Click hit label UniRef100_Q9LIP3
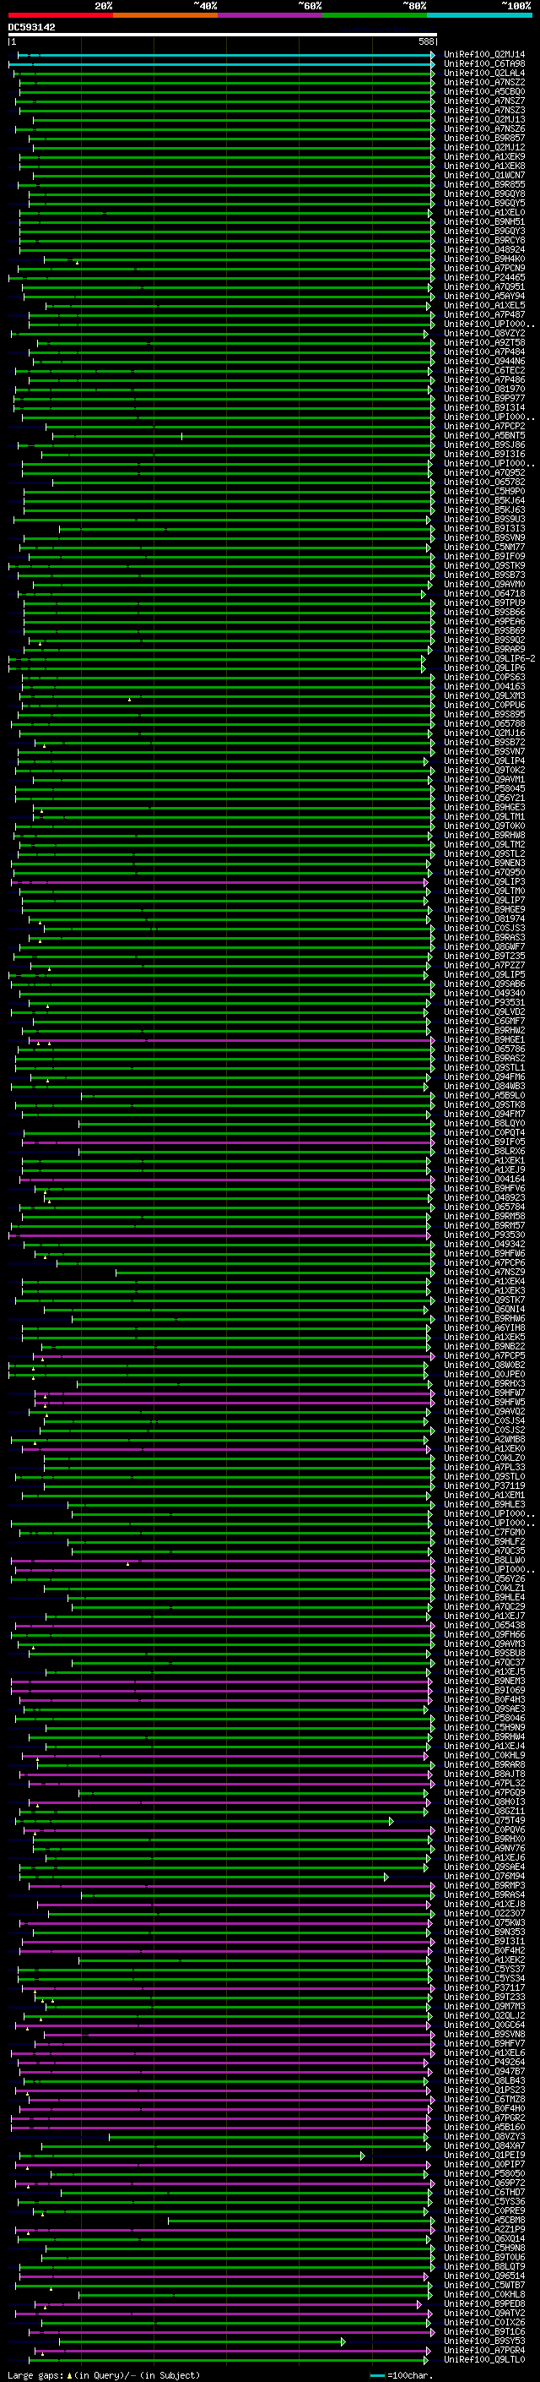Image resolution: width=540 pixels, height=2382 pixels. click(x=484, y=881)
